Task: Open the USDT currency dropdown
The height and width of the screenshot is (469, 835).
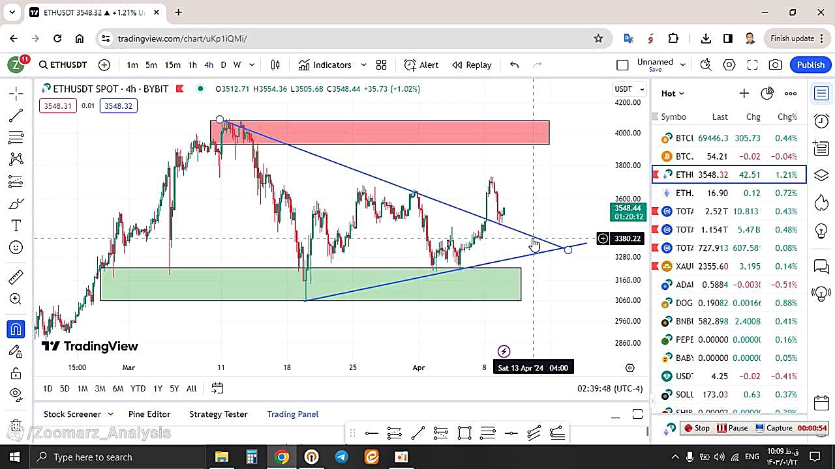Action: (630, 89)
